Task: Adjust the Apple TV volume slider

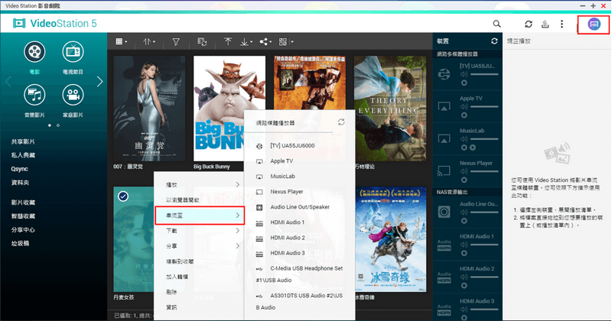Action: coord(484,106)
